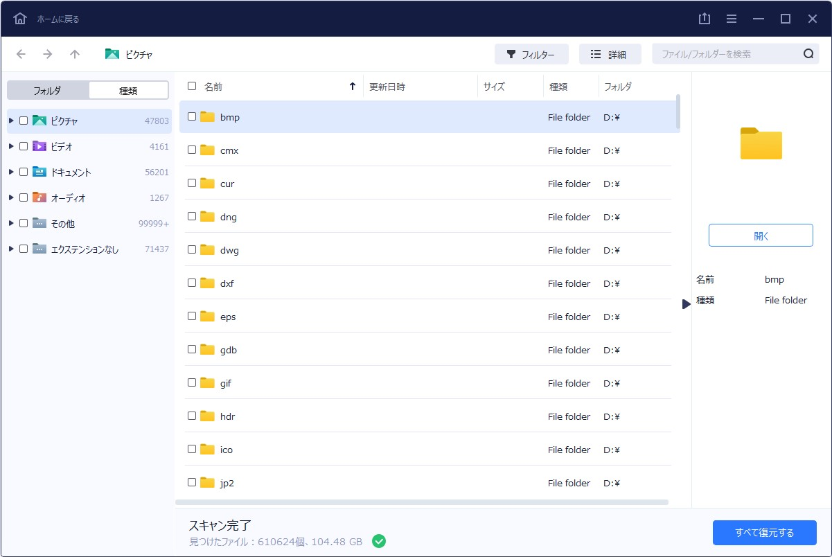Click the search magnifier icon

click(x=808, y=54)
